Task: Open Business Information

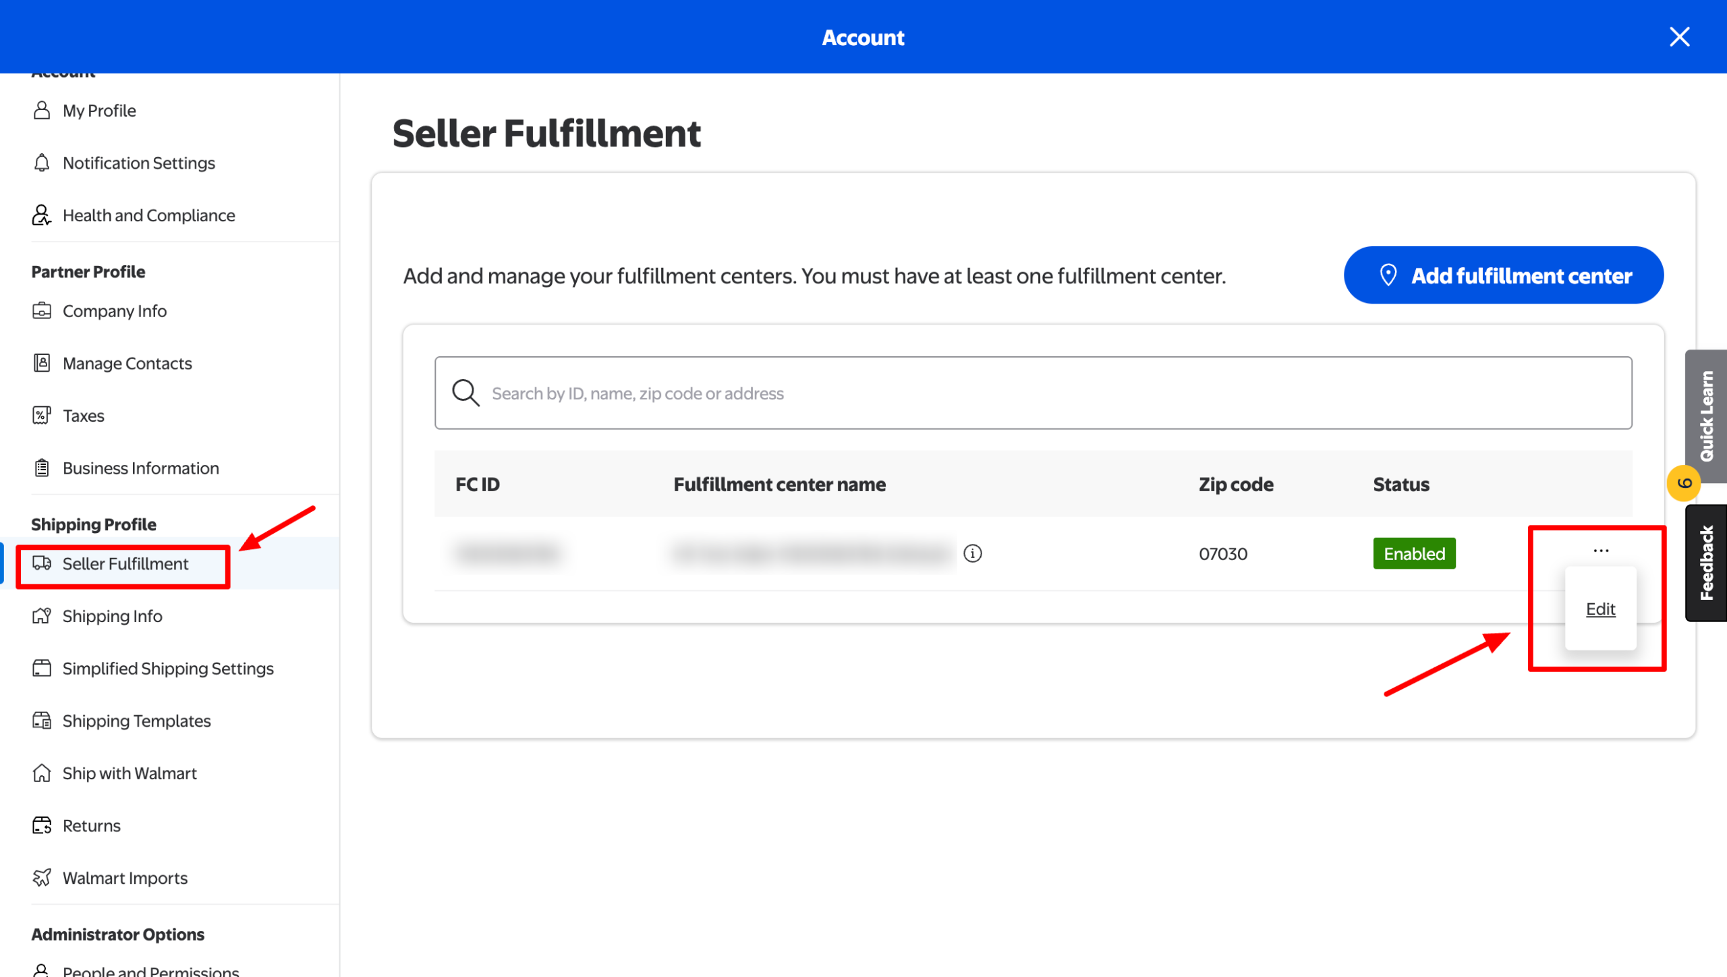Action: [141, 468]
